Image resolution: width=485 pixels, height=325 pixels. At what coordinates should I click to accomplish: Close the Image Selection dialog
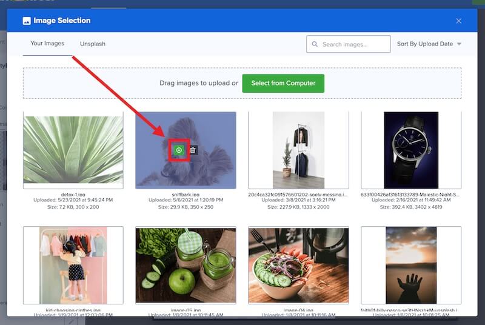459,21
